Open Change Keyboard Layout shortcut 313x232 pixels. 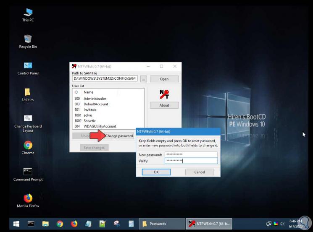coord(28,124)
